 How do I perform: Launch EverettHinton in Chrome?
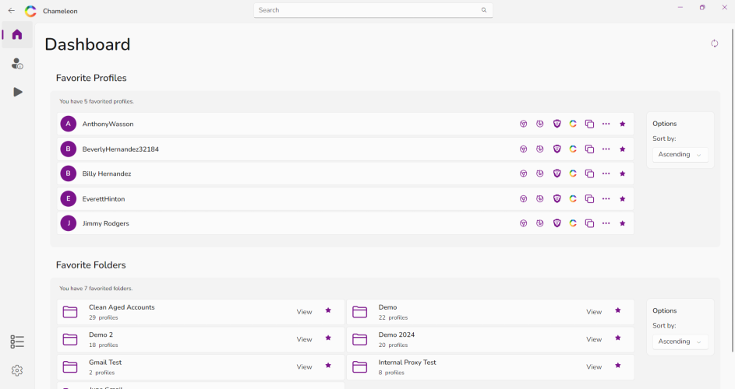click(x=523, y=199)
